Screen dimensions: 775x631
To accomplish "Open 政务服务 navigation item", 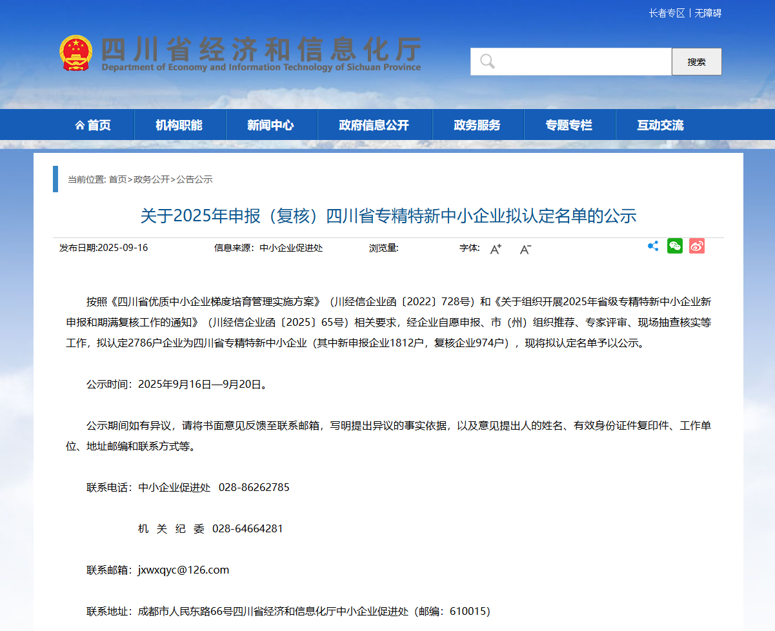I will 478,125.
